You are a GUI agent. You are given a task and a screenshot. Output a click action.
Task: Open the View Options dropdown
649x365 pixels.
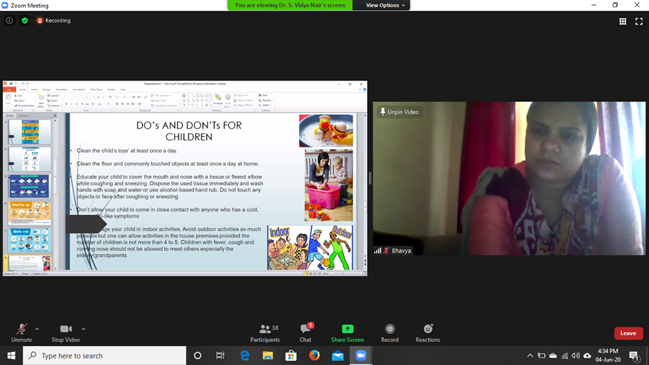(386, 5)
